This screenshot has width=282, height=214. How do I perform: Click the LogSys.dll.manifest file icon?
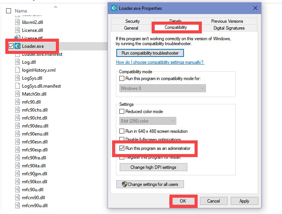(x=17, y=86)
